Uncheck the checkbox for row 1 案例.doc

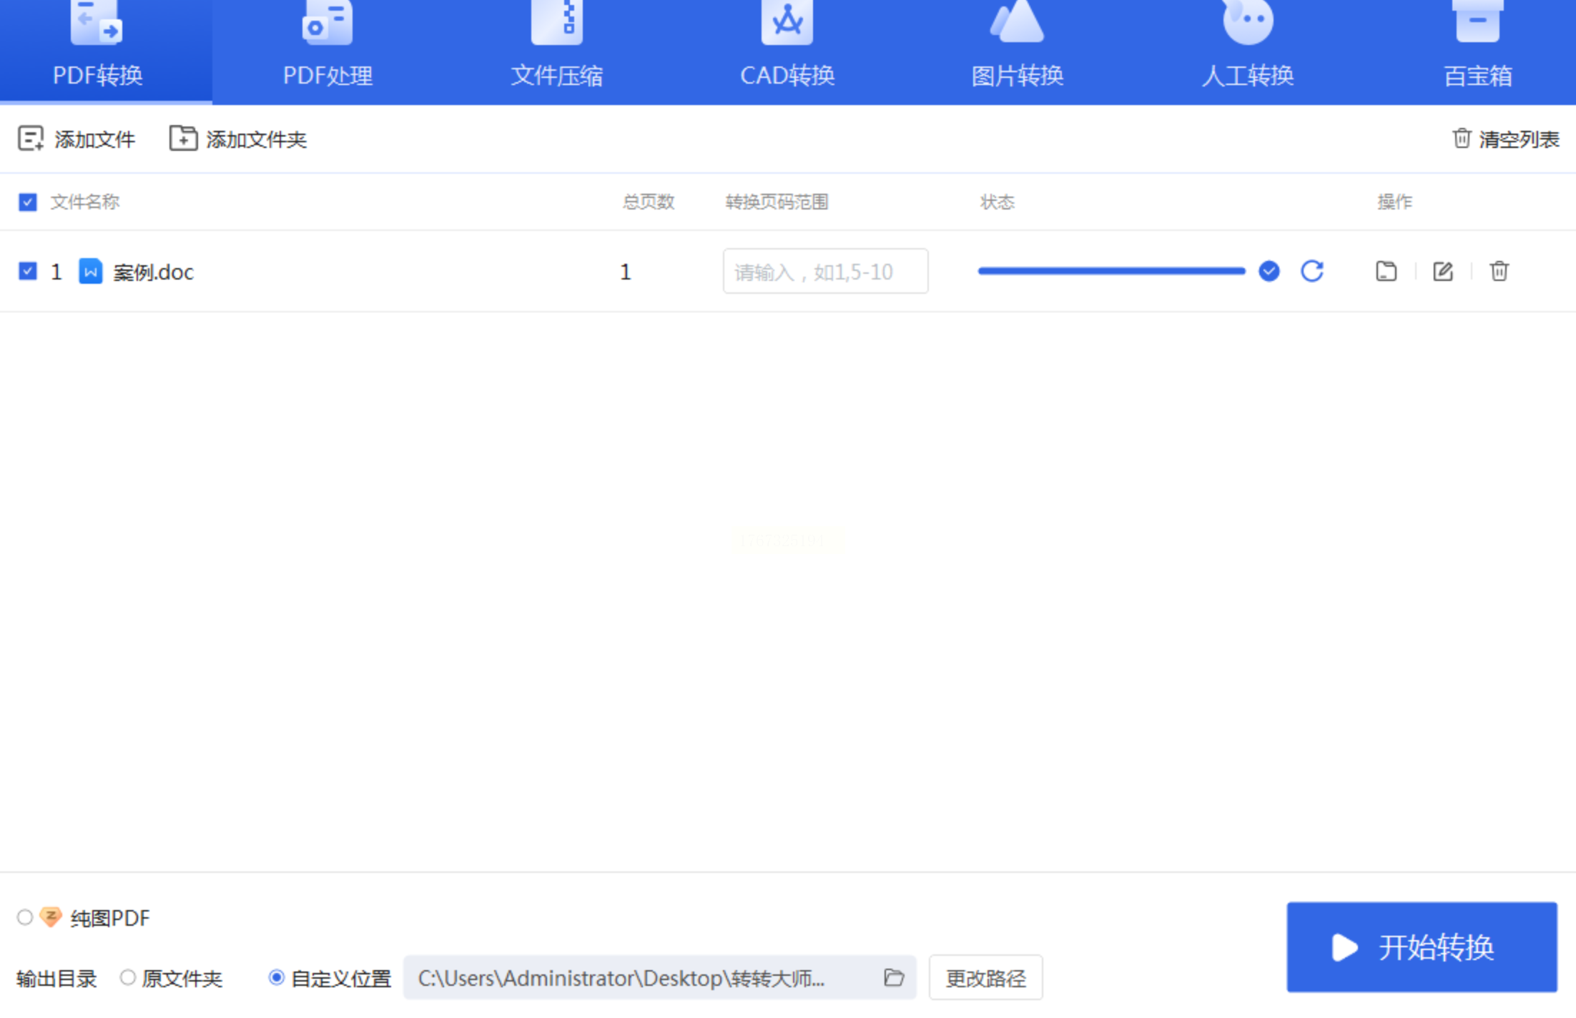(28, 272)
